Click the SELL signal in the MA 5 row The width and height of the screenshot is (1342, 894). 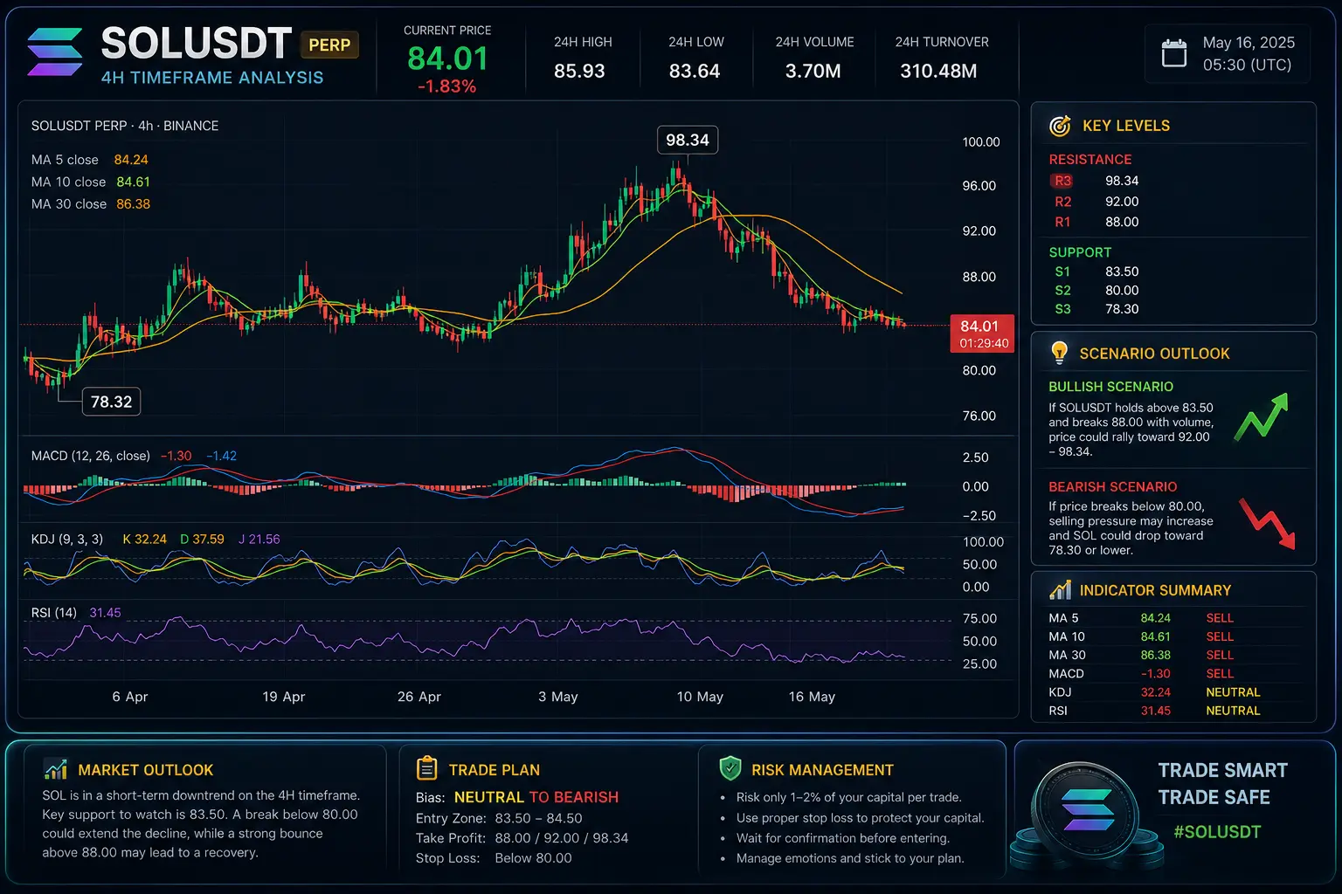pyautogui.click(x=1220, y=618)
